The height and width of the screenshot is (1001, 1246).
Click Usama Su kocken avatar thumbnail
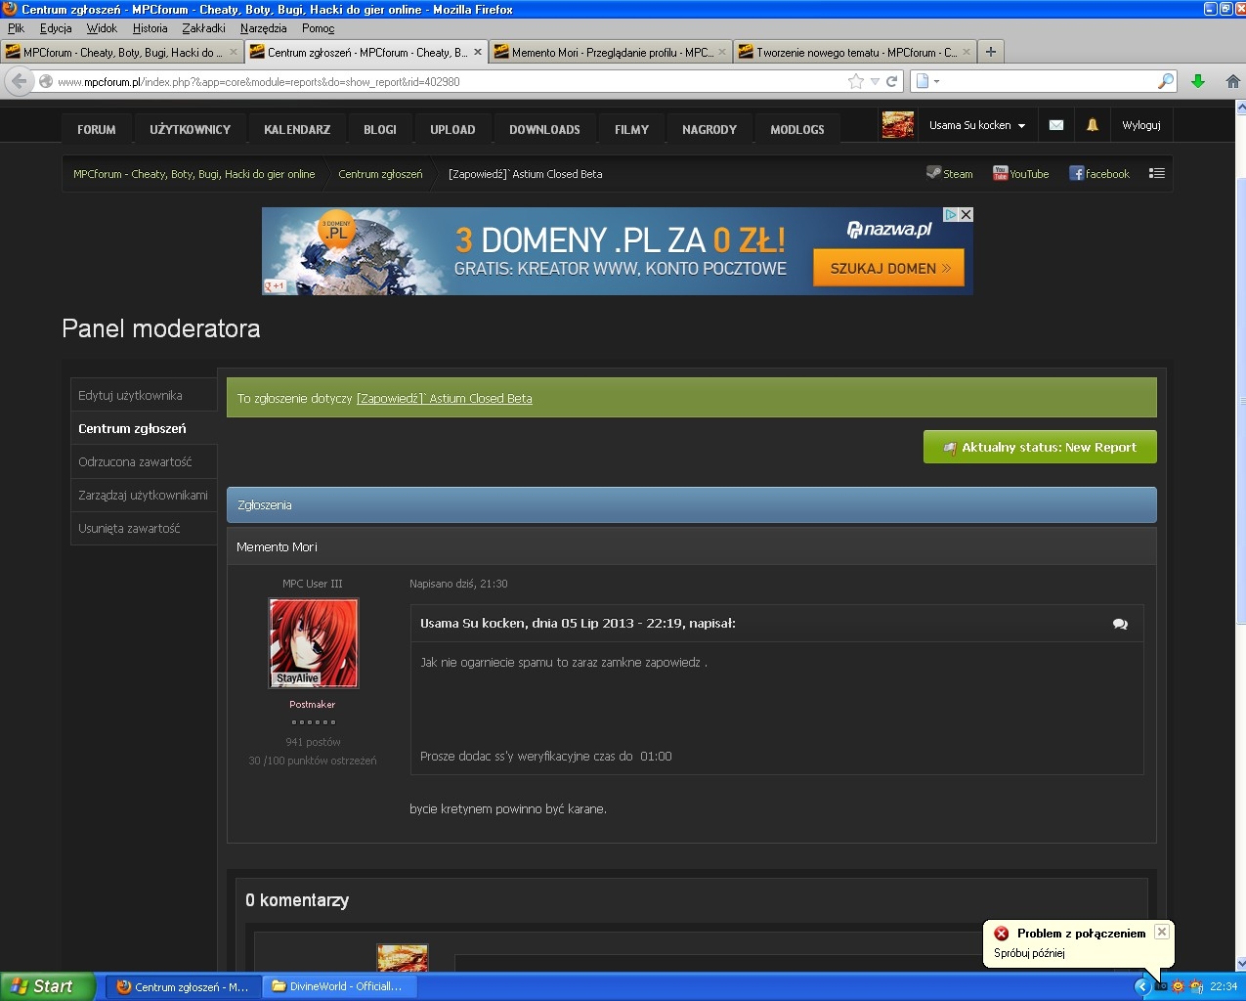(x=897, y=125)
